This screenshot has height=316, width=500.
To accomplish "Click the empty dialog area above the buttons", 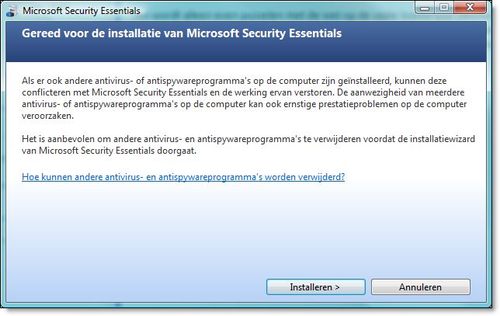I will (x=245, y=230).
